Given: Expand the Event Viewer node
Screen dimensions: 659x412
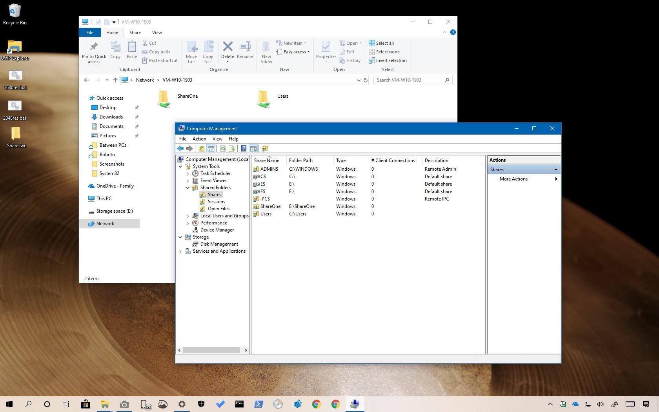Looking at the screenshot, I should (188, 180).
